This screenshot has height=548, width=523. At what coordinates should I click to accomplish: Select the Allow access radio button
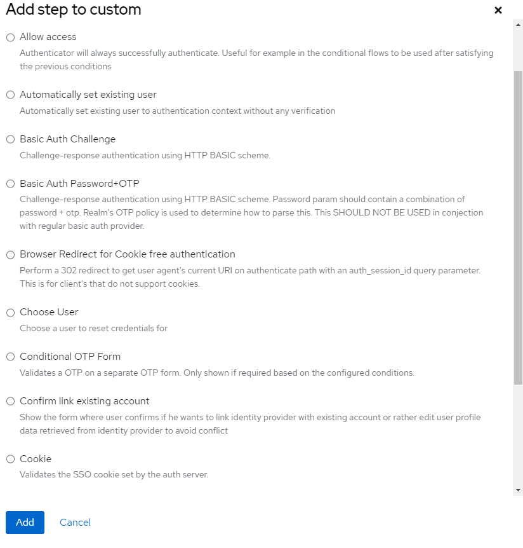(10, 37)
